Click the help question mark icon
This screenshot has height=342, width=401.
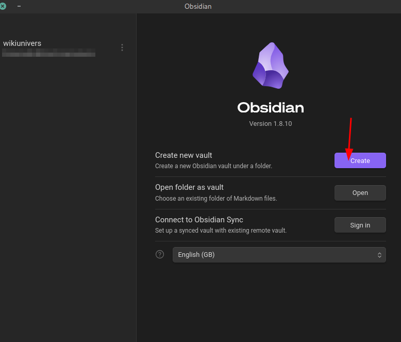pos(160,254)
